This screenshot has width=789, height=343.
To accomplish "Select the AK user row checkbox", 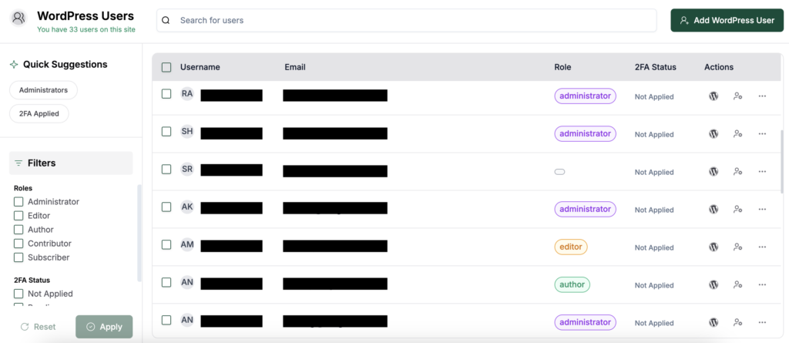I will [x=166, y=207].
